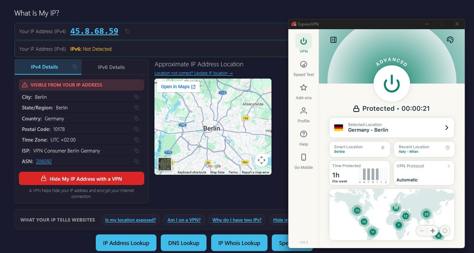
Task: Copy the Postal Code 10178 value
Action: click(x=136, y=129)
